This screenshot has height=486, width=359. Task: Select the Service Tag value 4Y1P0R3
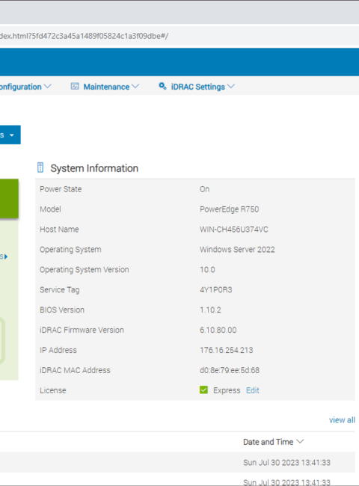point(215,290)
